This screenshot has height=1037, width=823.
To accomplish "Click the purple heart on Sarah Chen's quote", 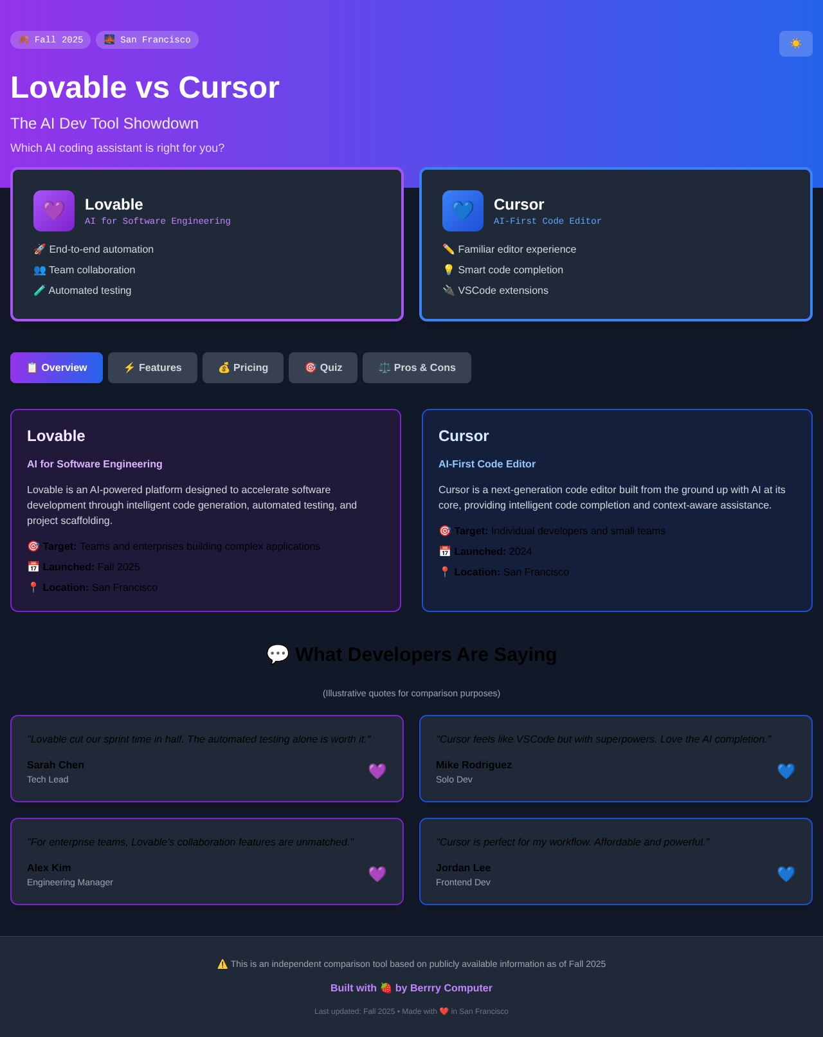I will coord(377,771).
